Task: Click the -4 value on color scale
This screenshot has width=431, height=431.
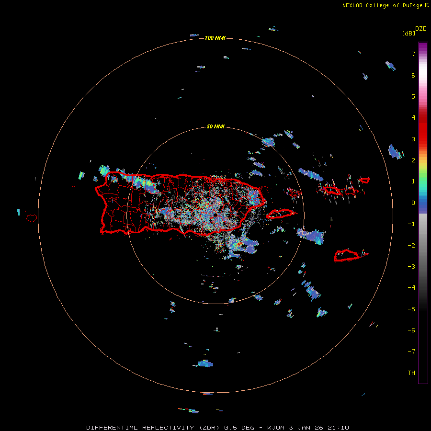Action: (411, 288)
